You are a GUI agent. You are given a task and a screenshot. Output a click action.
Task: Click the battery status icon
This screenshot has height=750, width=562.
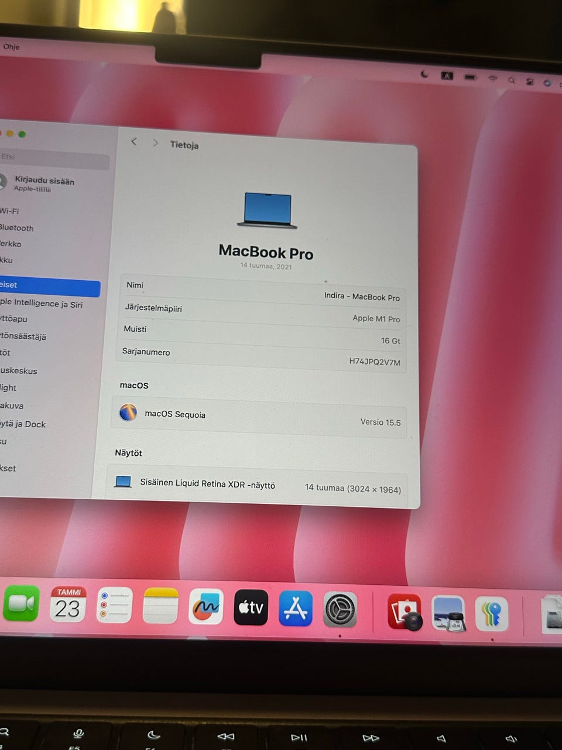click(x=470, y=77)
